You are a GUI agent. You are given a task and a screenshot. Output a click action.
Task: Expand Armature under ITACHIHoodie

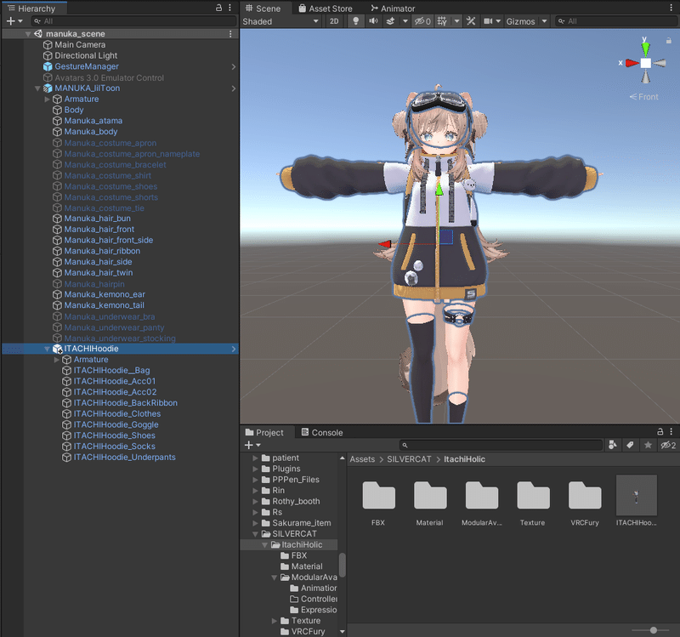pyautogui.click(x=56, y=360)
